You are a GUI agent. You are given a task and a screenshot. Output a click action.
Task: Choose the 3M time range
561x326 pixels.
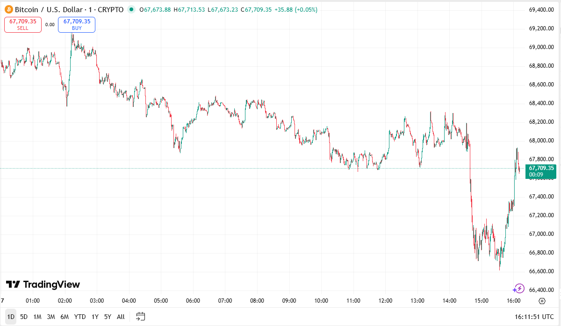tap(51, 317)
